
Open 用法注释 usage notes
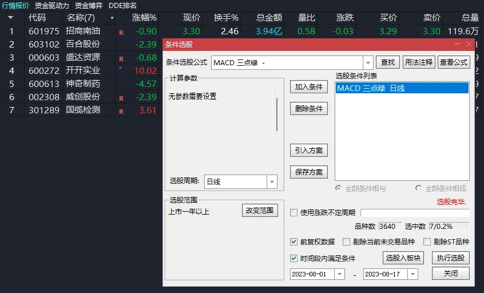[x=419, y=62]
